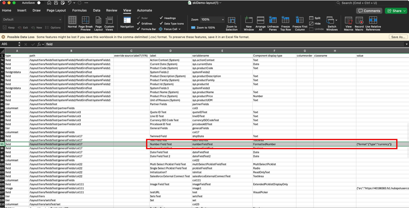Open the file name dropdown in title bar
The width and height of the screenshot is (409, 208).
point(220,3)
